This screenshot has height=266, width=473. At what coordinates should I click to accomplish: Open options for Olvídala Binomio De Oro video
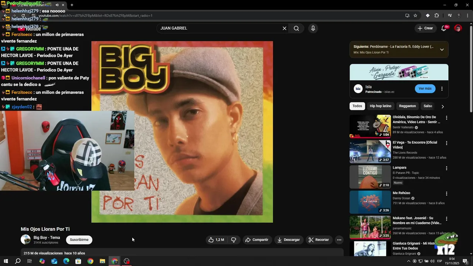click(x=446, y=118)
